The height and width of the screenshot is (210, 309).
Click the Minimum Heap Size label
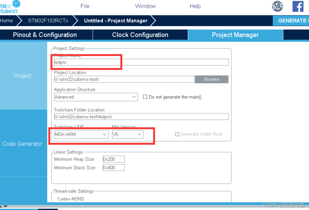coord(74,159)
